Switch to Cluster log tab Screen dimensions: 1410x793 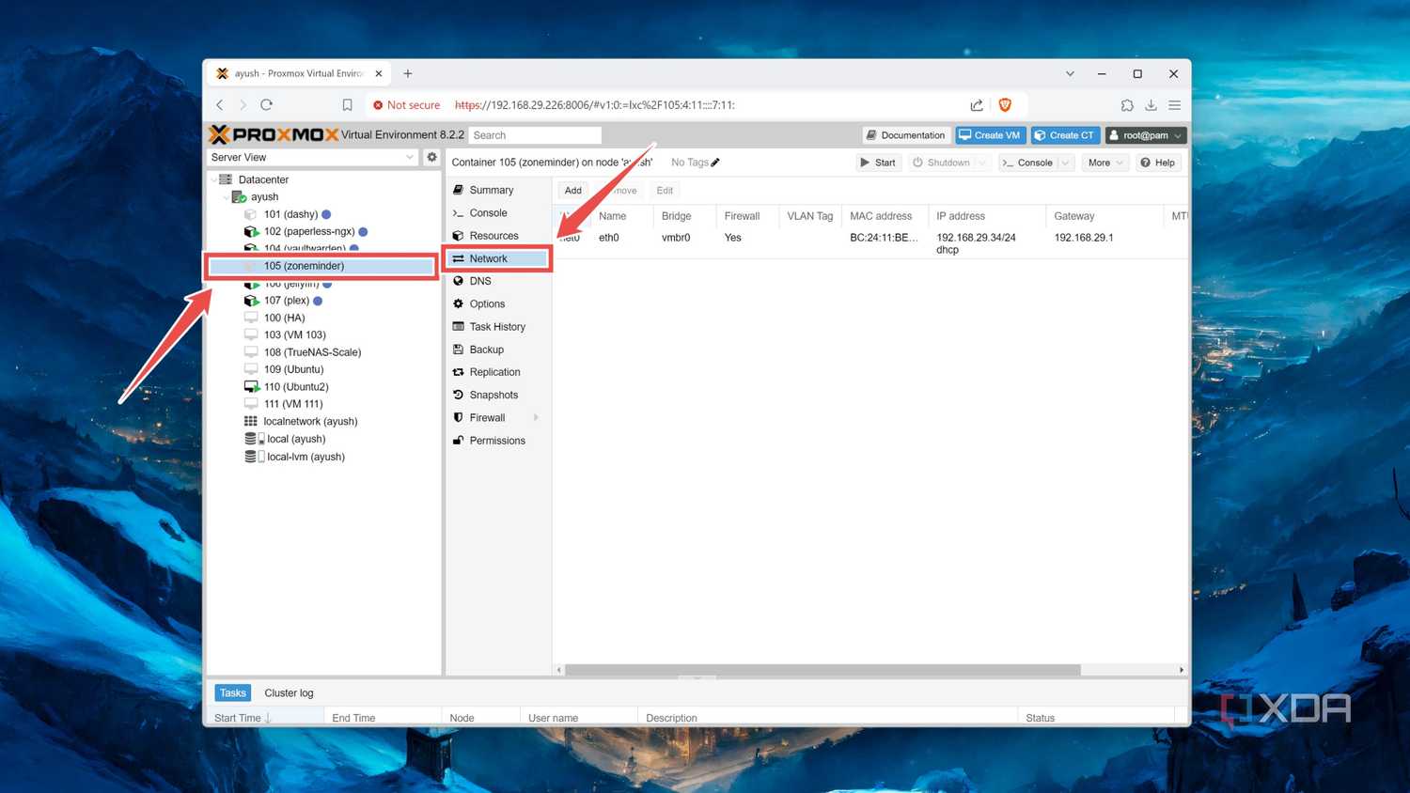point(289,692)
